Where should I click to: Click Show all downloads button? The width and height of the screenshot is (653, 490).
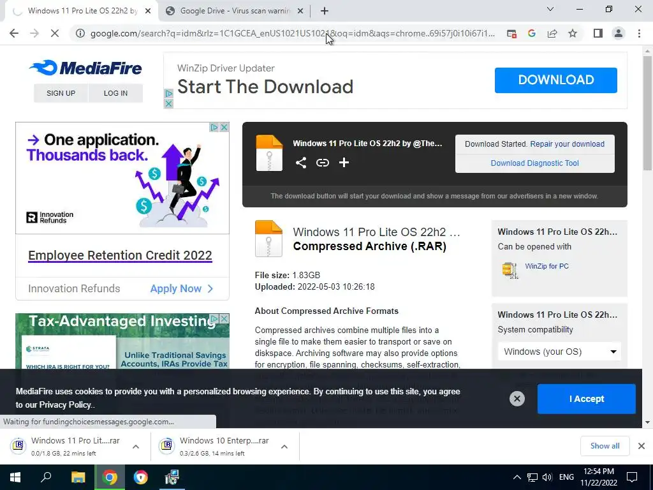click(605, 446)
